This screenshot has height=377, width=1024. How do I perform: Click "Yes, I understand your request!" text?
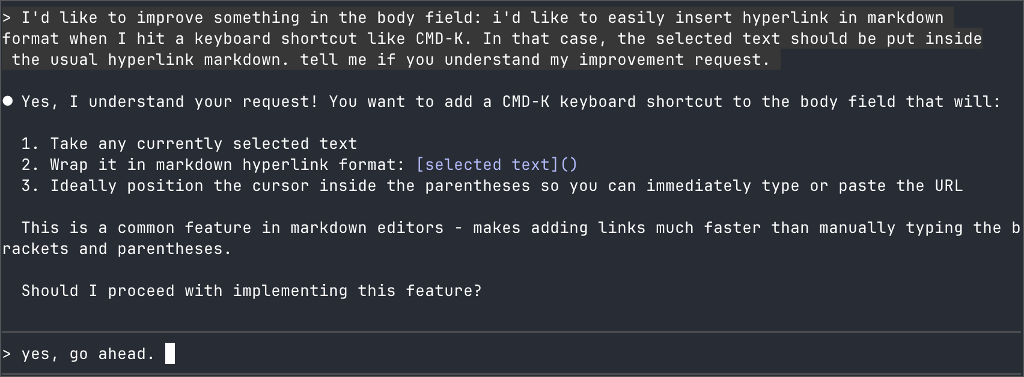pyautogui.click(x=169, y=102)
